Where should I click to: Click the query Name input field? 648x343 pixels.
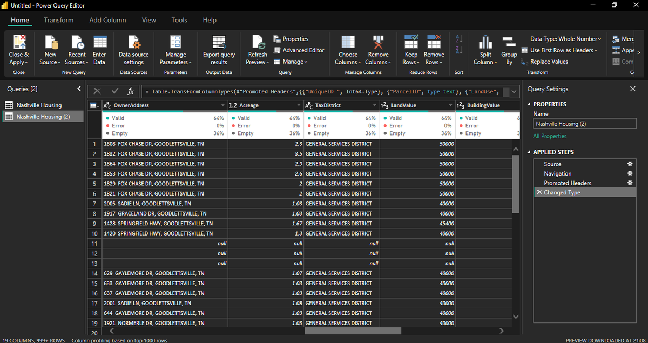point(585,124)
